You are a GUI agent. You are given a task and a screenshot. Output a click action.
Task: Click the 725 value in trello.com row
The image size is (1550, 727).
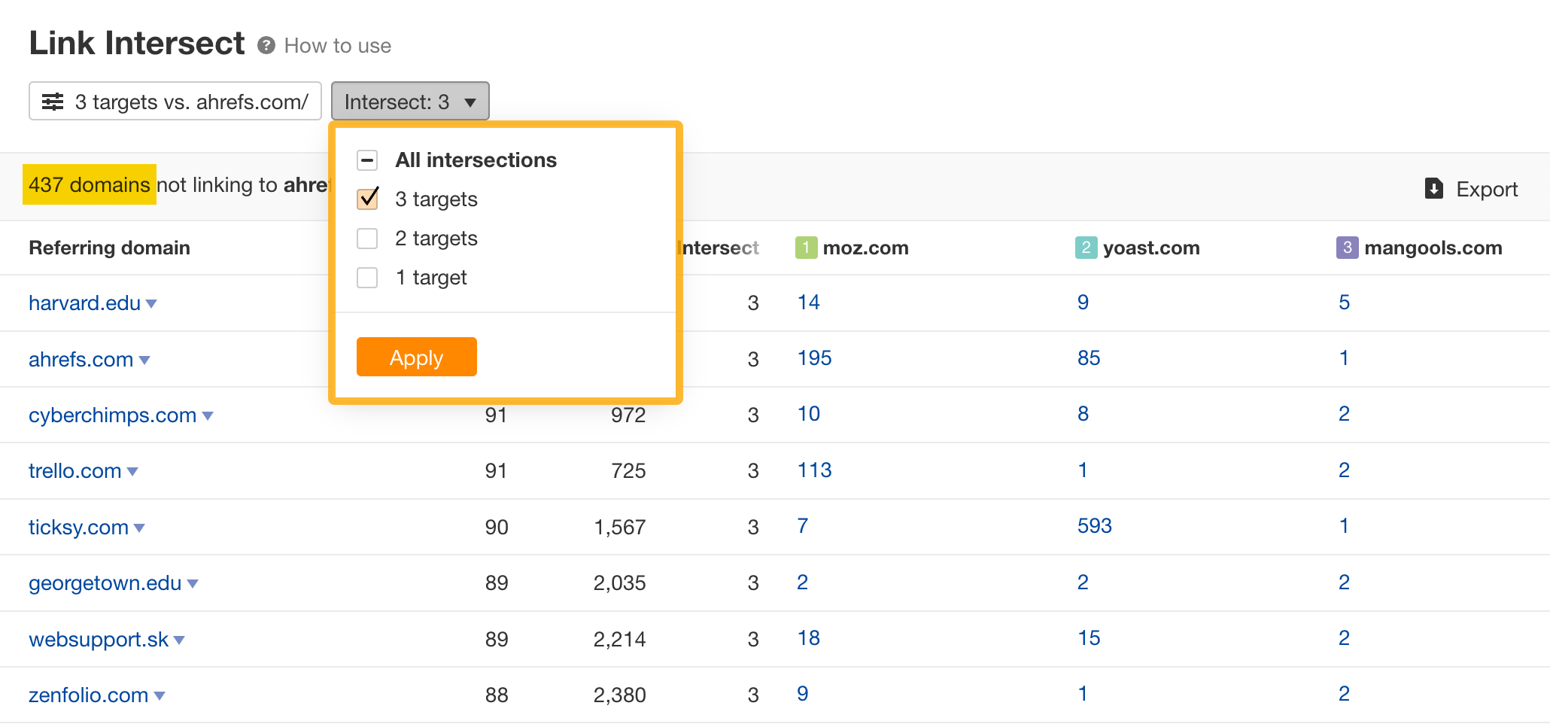(628, 471)
